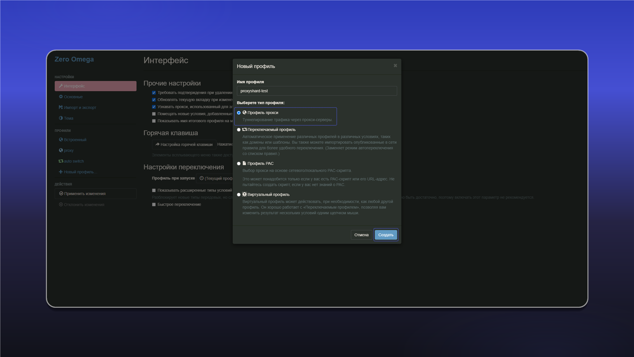Viewport: 634px width, 357px height.
Task: Choose the PAC profile radio button
Action: pos(239,164)
